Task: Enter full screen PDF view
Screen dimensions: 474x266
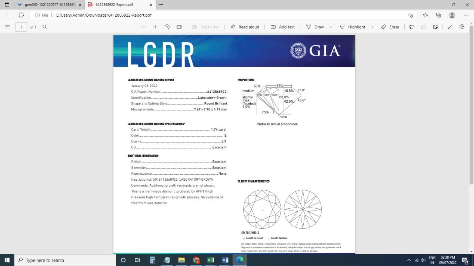Action: [450, 27]
